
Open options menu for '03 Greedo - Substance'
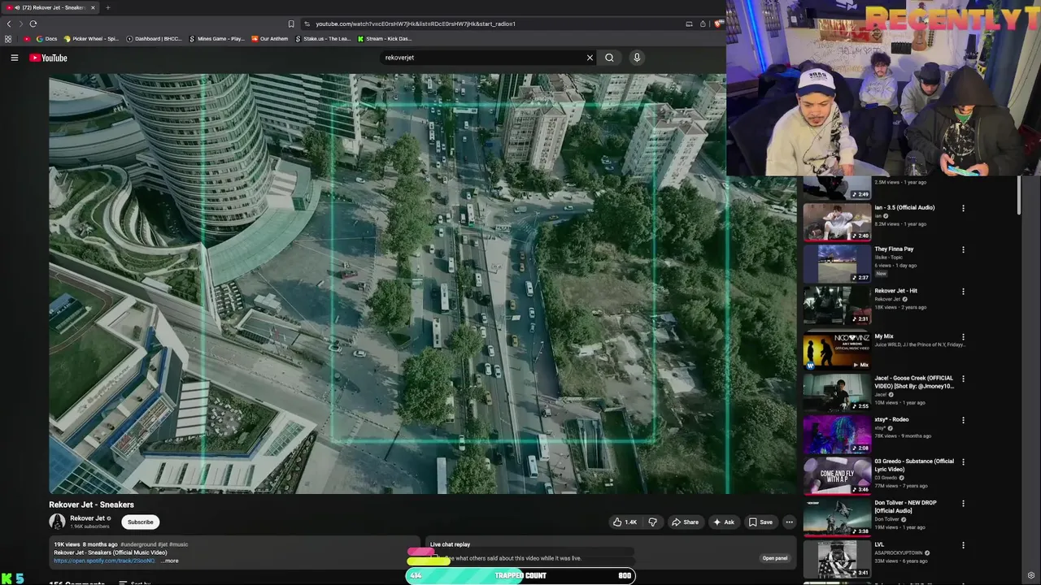click(963, 461)
